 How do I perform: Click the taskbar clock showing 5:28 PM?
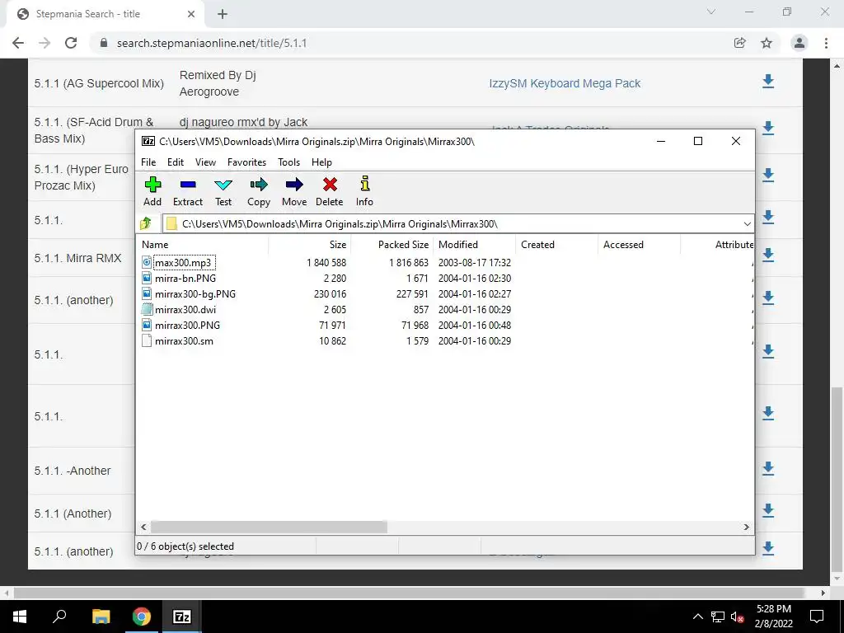pos(773,617)
